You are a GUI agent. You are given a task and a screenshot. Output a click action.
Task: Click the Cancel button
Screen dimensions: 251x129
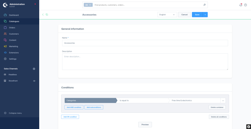tap(184, 15)
